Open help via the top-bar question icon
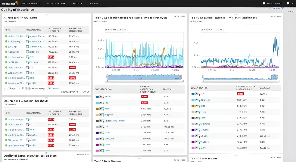The image size is (296, 162). [288, 3]
